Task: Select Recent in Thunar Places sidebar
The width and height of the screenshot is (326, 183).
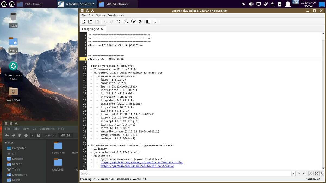Action: click(17, 164)
